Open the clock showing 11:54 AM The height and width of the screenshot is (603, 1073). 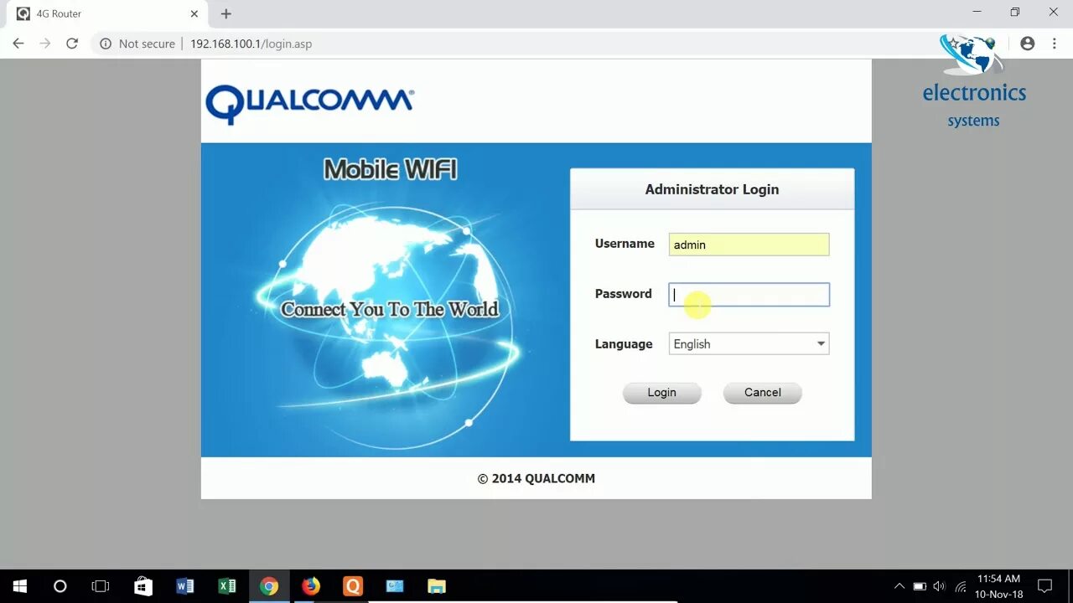pyautogui.click(x=998, y=586)
